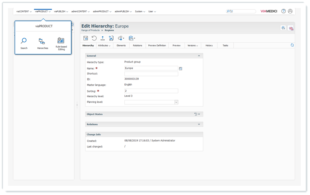Click the upload arrow toolbar icon
Image resolution: width=310 pixels, height=195 pixels.
pyautogui.click(x=103, y=38)
